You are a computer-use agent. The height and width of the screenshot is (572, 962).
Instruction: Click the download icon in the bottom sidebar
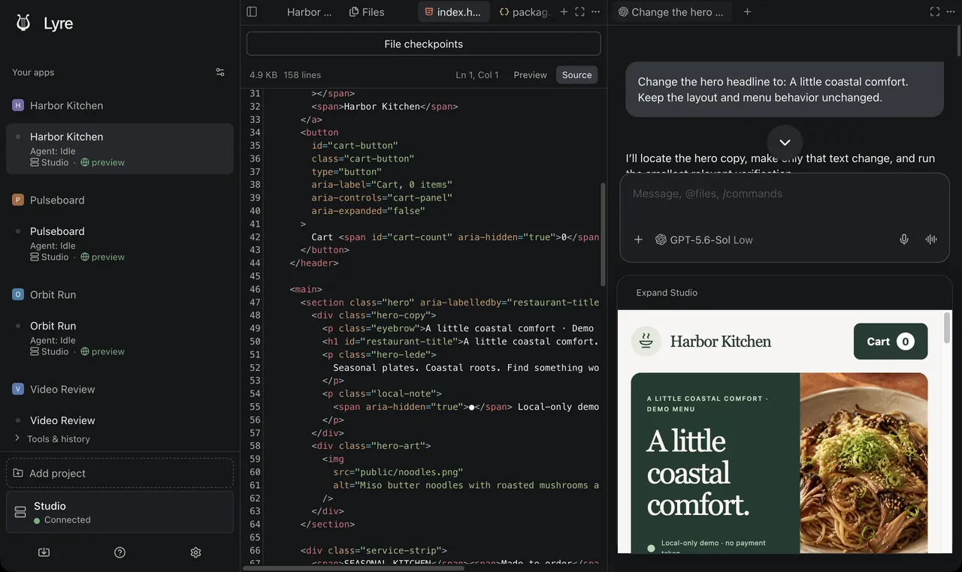(x=44, y=552)
